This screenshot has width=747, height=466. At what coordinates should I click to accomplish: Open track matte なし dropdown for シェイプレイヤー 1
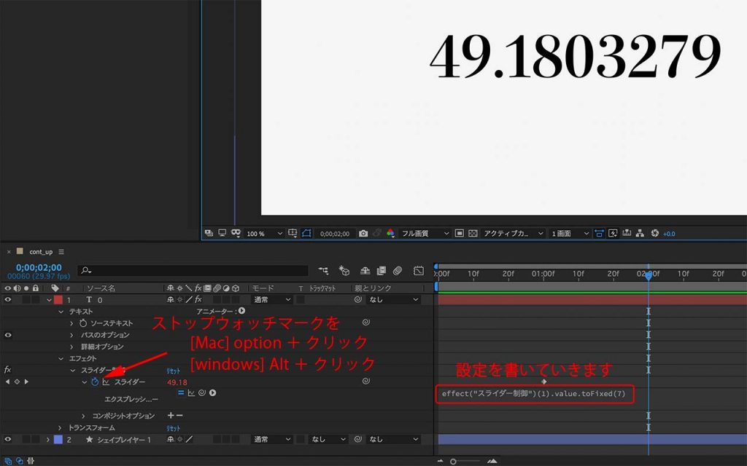click(x=328, y=439)
